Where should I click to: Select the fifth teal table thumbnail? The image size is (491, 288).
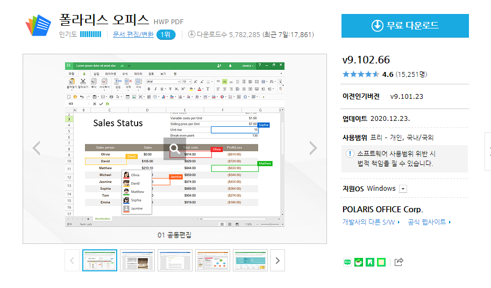click(x=250, y=260)
